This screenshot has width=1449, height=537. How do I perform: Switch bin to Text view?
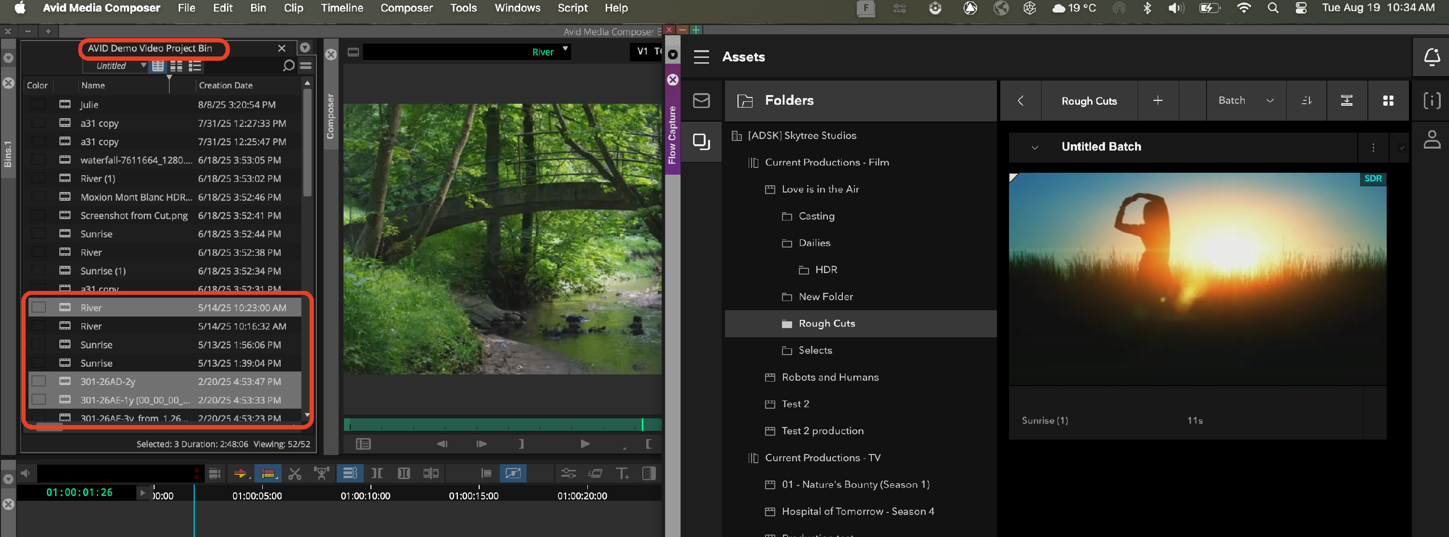(158, 66)
